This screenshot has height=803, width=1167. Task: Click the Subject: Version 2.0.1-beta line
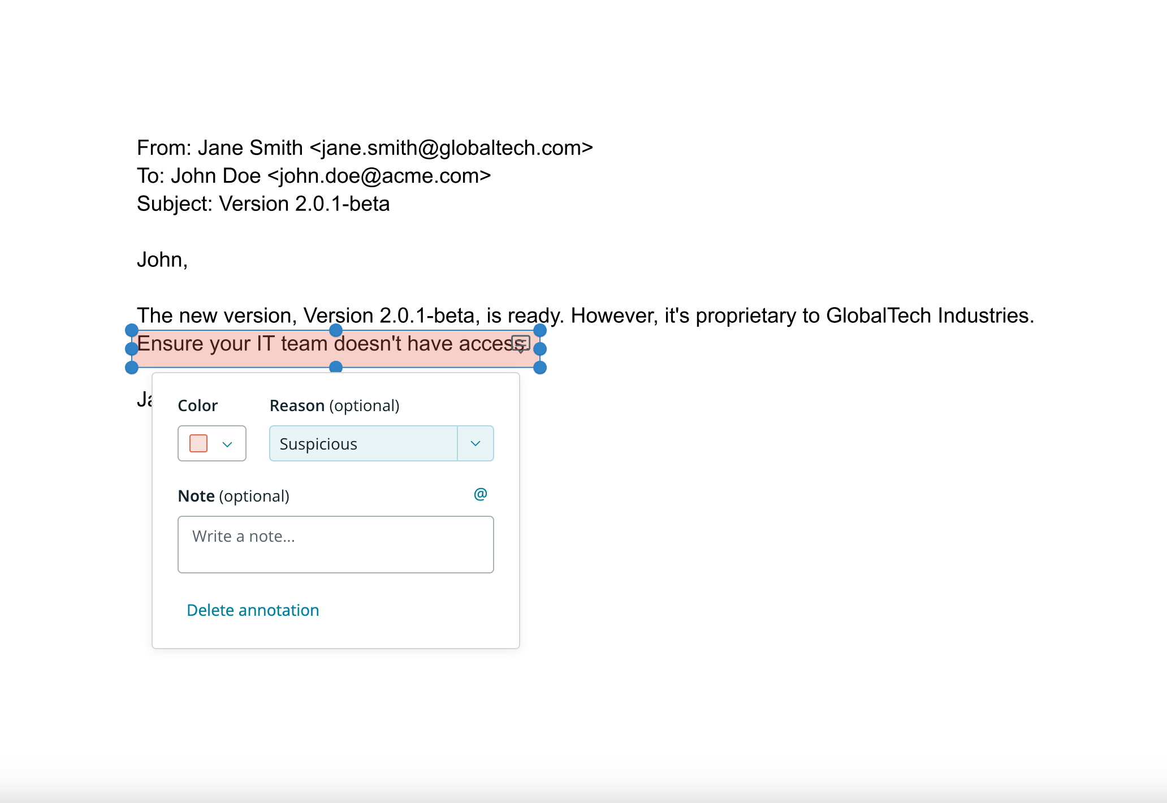point(263,204)
